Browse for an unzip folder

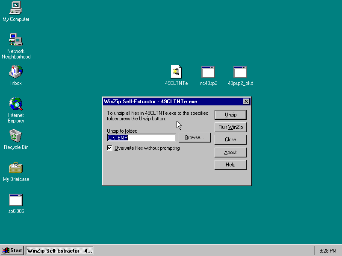pyautogui.click(x=195, y=137)
